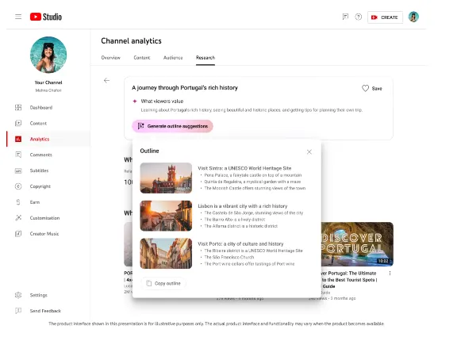Open Dashboard from the sidebar label
The image size is (461, 337).
pos(41,108)
